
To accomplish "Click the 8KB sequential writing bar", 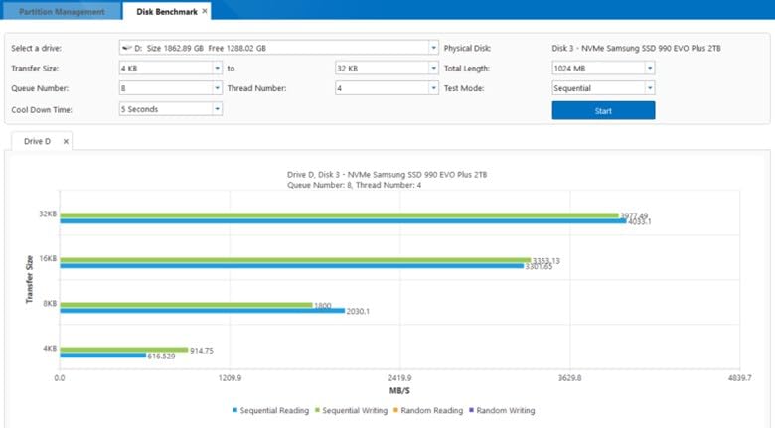I will pos(186,305).
